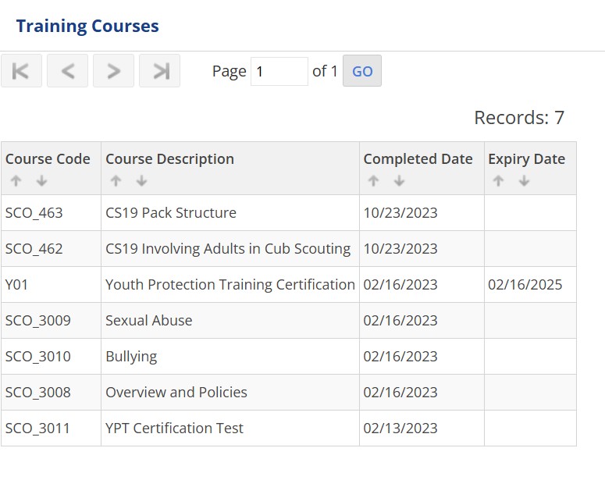Sort Expiry Date descending
This screenshot has height=480, width=605.
coord(524,181)
